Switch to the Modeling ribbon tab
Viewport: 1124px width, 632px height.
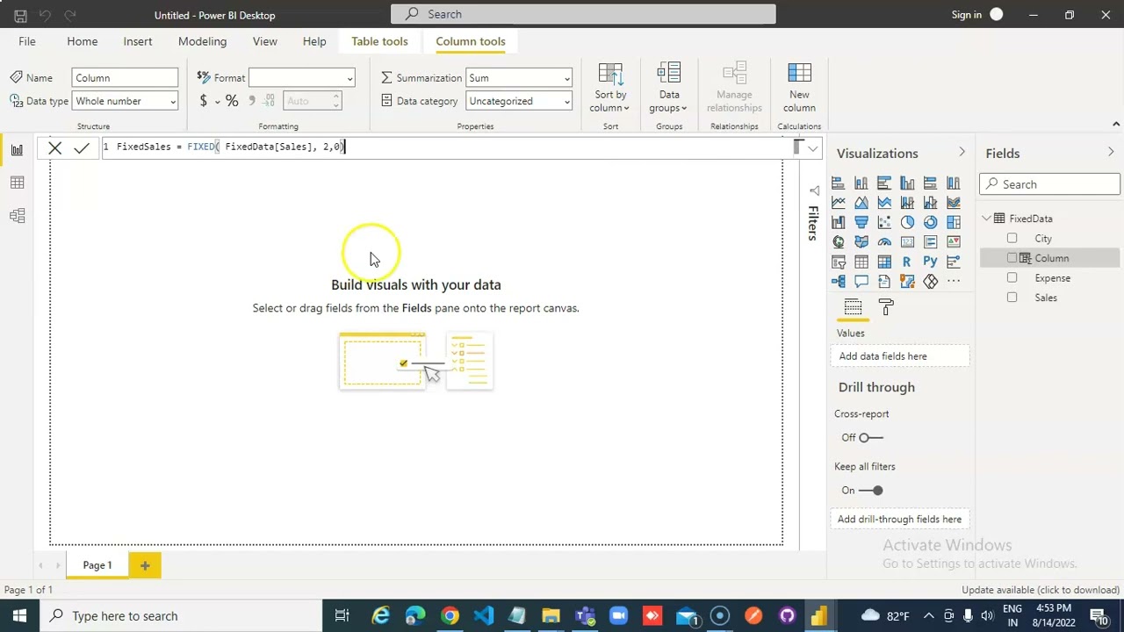[202, 41]
